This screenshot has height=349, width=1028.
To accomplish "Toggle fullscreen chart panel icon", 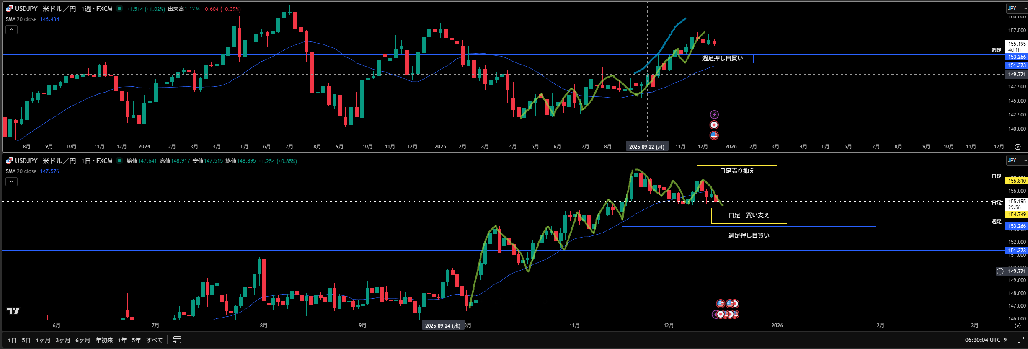I will (1020, 340).
